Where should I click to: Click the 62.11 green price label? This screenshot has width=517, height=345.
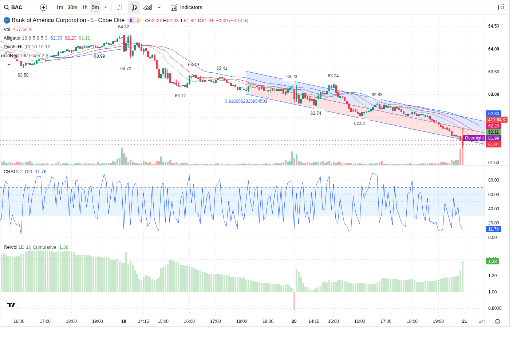(494, 132)
